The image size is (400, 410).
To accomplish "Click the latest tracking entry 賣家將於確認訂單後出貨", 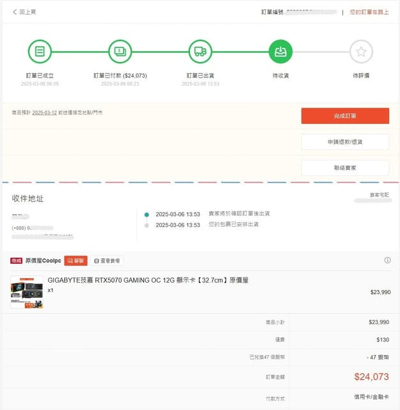I will [x=239, y=213].
